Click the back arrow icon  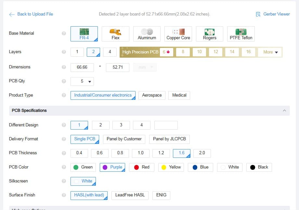[x=12, y=15]
